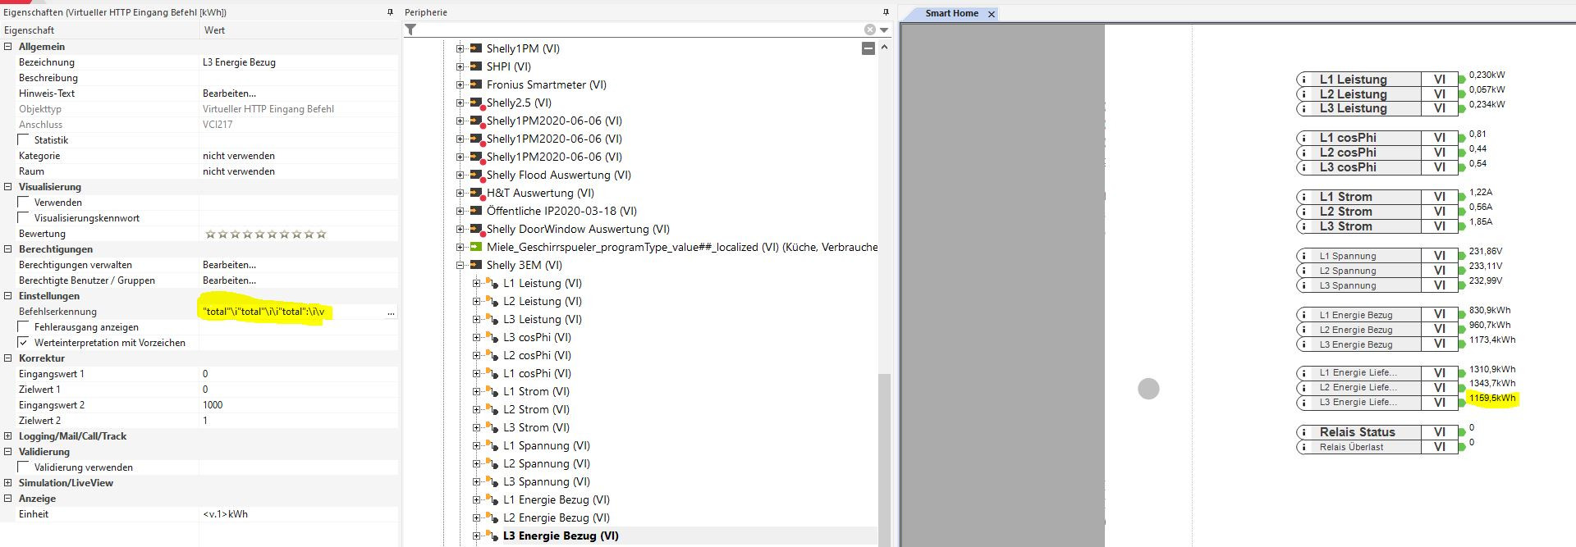Screen dimensions: 1576x547
Task: Click the Shelly1PM (VI) device icon
Action: [x=475, y=48]
